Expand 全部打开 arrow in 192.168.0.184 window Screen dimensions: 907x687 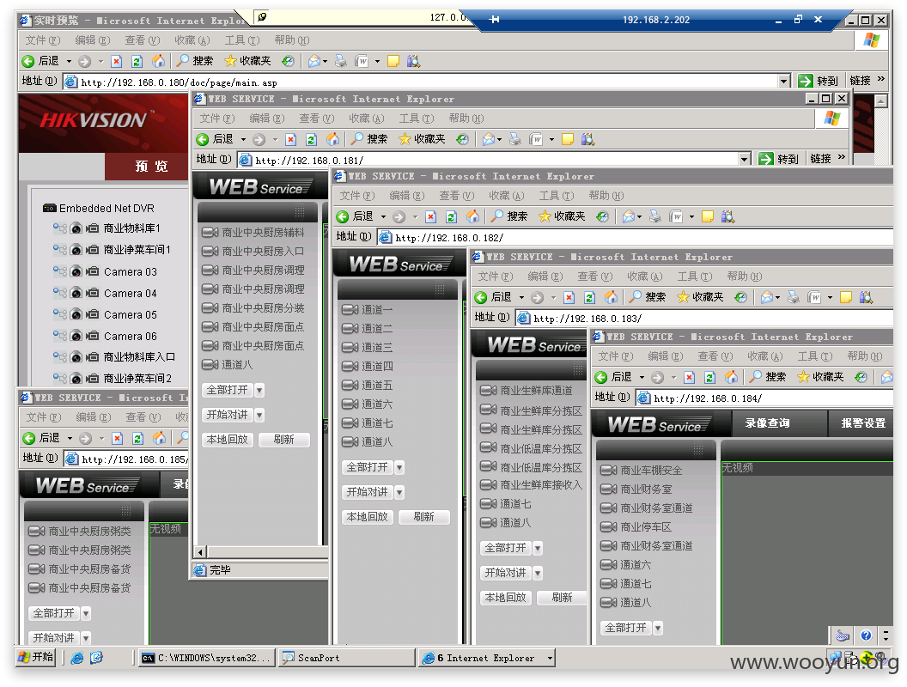(x=658, y=628)
